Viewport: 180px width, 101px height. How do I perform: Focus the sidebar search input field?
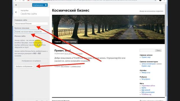(x=147, y=50)
